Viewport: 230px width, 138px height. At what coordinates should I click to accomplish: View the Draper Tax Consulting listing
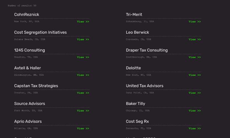194,57
